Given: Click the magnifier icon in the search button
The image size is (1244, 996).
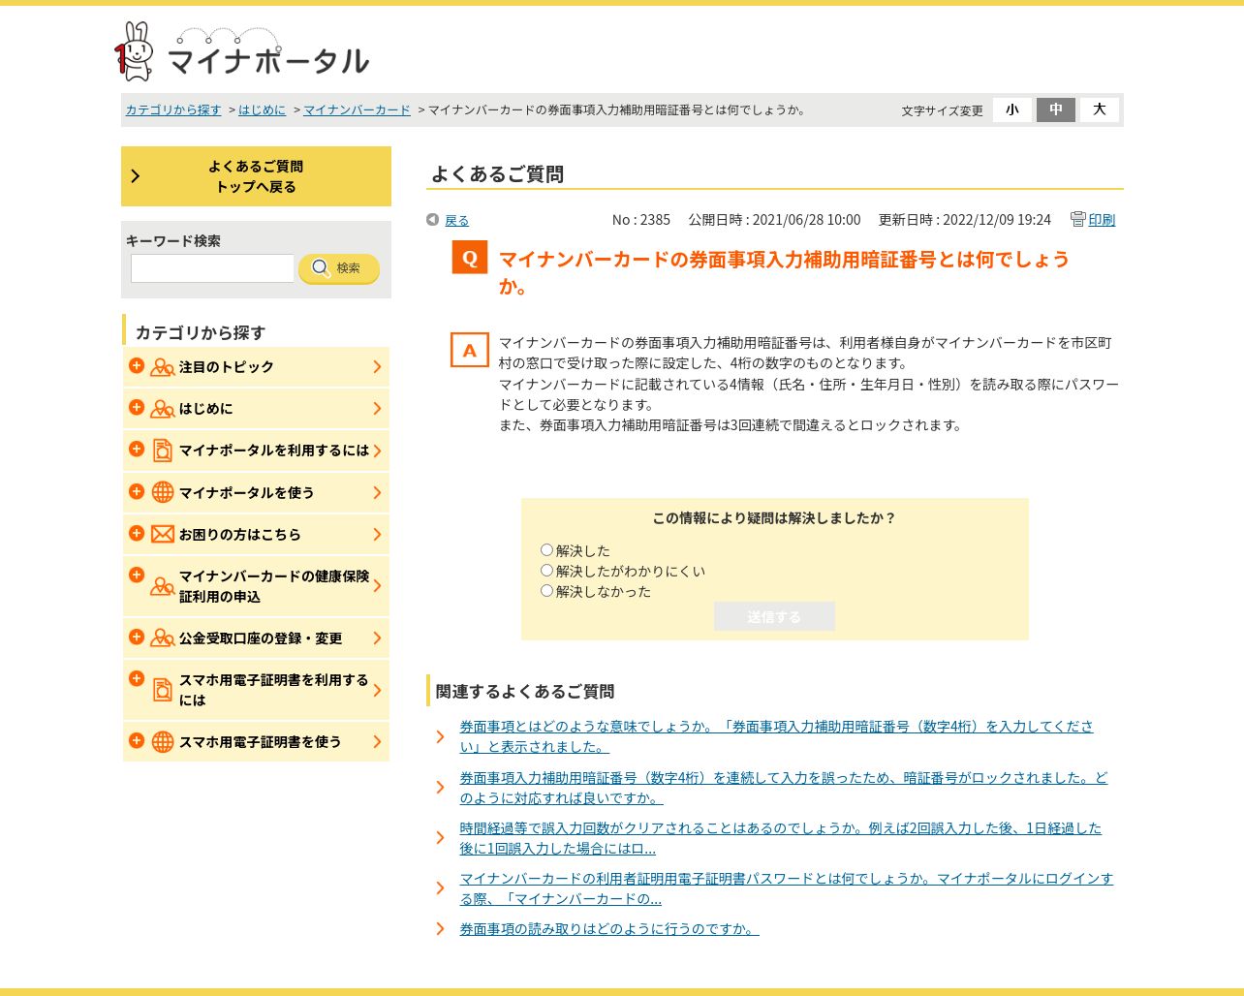Looking at the screenshot, I should coord(321,268).
